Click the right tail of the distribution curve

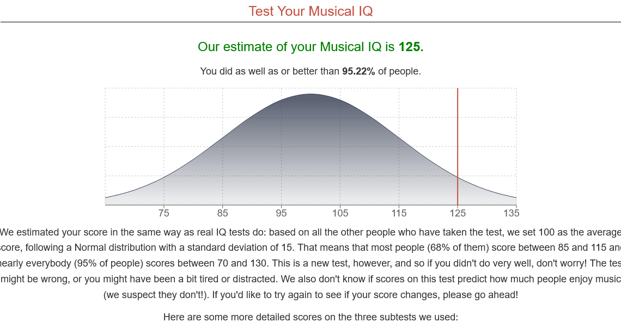tap(503, 194)
